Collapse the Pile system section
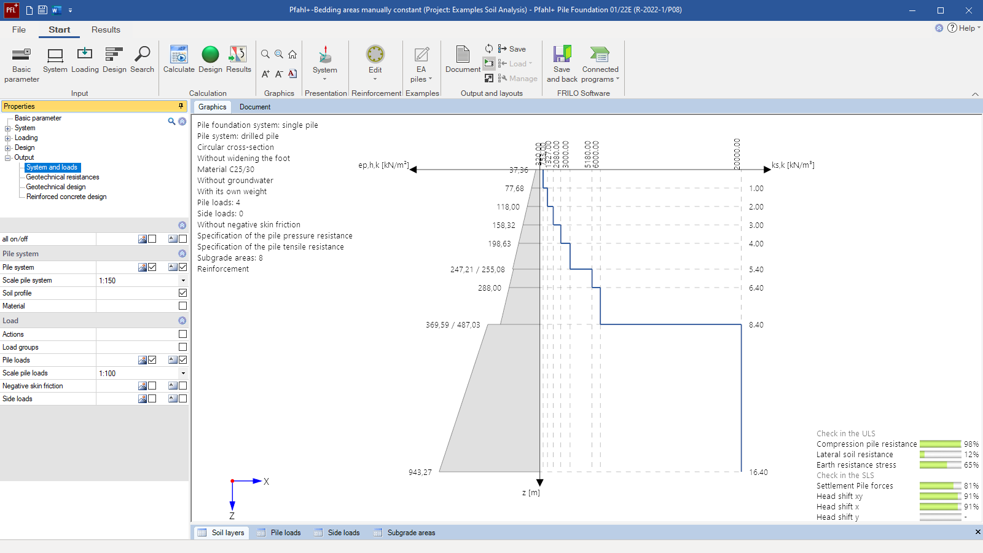 click(x=182, y=254)
